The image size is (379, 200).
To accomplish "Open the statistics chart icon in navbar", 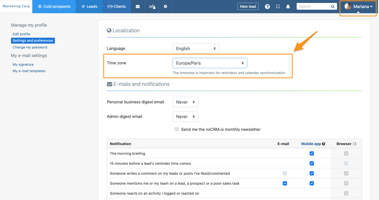I will click(x=152, y=6).
